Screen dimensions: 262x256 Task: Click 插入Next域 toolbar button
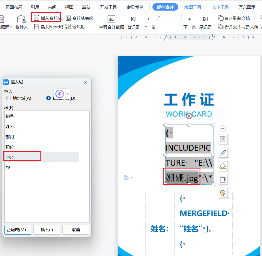click(48, 27)
